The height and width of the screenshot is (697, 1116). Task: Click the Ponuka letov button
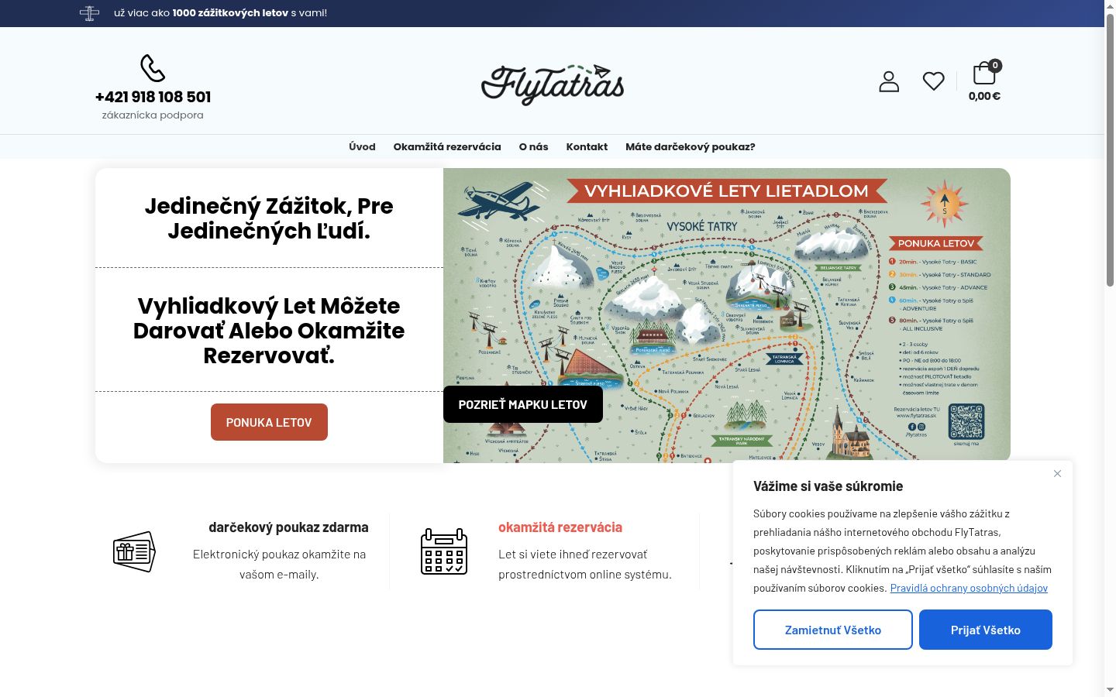tap(269, 422)
